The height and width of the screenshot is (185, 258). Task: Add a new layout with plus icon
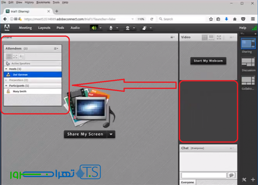(x=253, y=180)
